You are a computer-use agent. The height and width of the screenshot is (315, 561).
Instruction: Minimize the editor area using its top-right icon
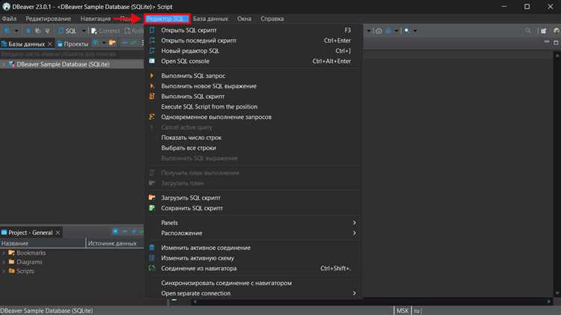coord(547,42)
